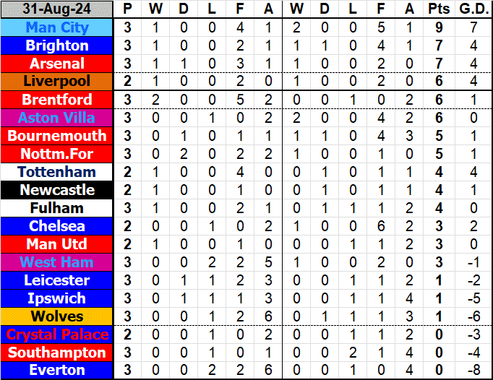Click the West Ham team cell

coord(57,262)
